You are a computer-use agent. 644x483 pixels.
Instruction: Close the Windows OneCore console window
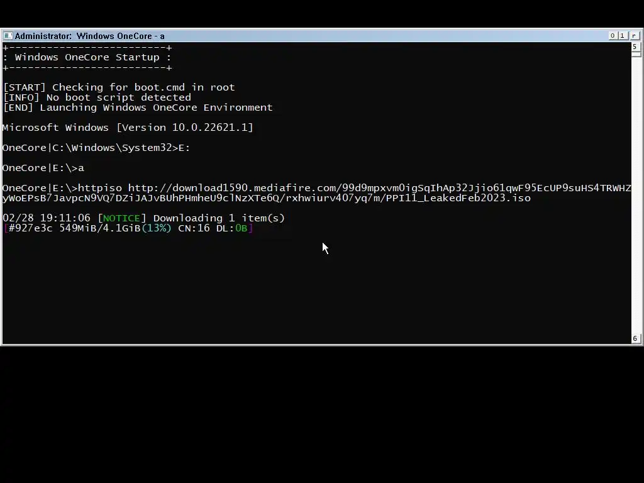coord(634,36)
